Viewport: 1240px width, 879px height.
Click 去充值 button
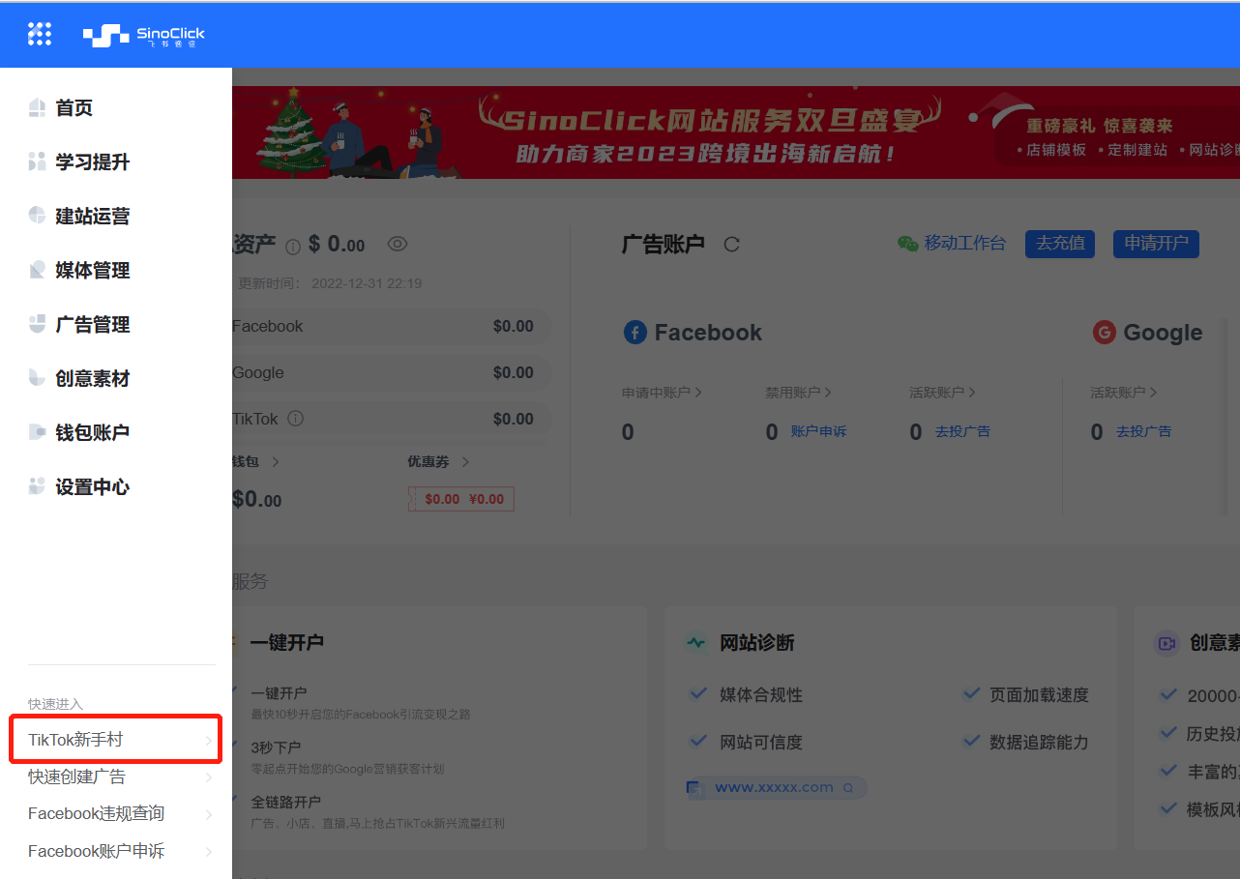pyautogui.click(x=1060, y=244)
